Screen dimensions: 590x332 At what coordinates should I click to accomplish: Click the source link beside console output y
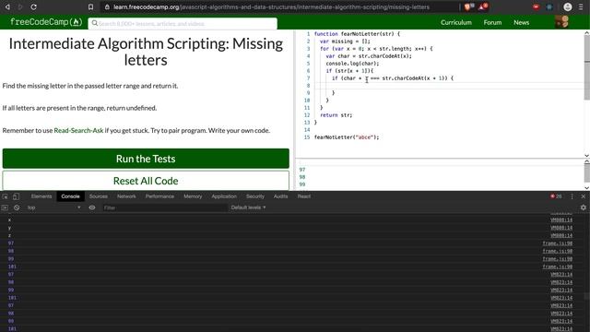pyautogui.click(x=561, y=228)
